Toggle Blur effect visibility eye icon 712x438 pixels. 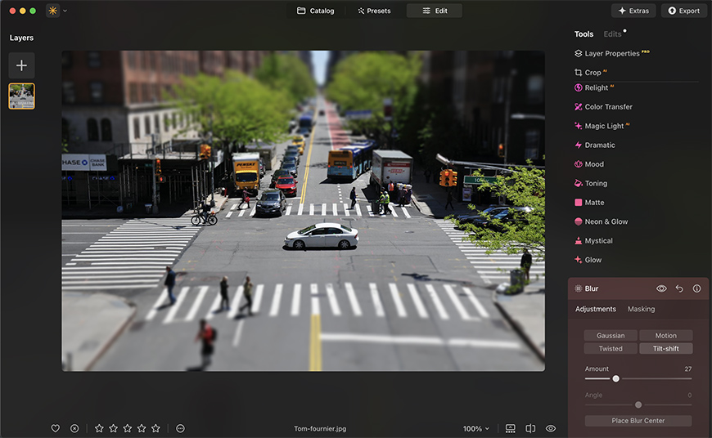coord(661,288)
